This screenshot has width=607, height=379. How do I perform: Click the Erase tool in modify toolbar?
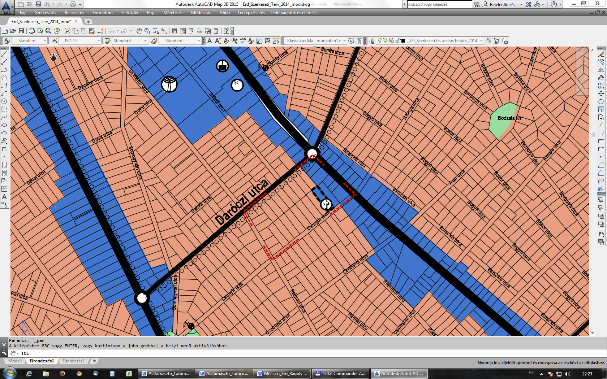pos(601,54)
